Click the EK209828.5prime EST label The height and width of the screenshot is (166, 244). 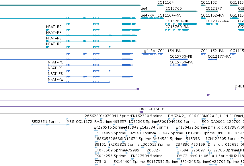(x=124, y=145)
